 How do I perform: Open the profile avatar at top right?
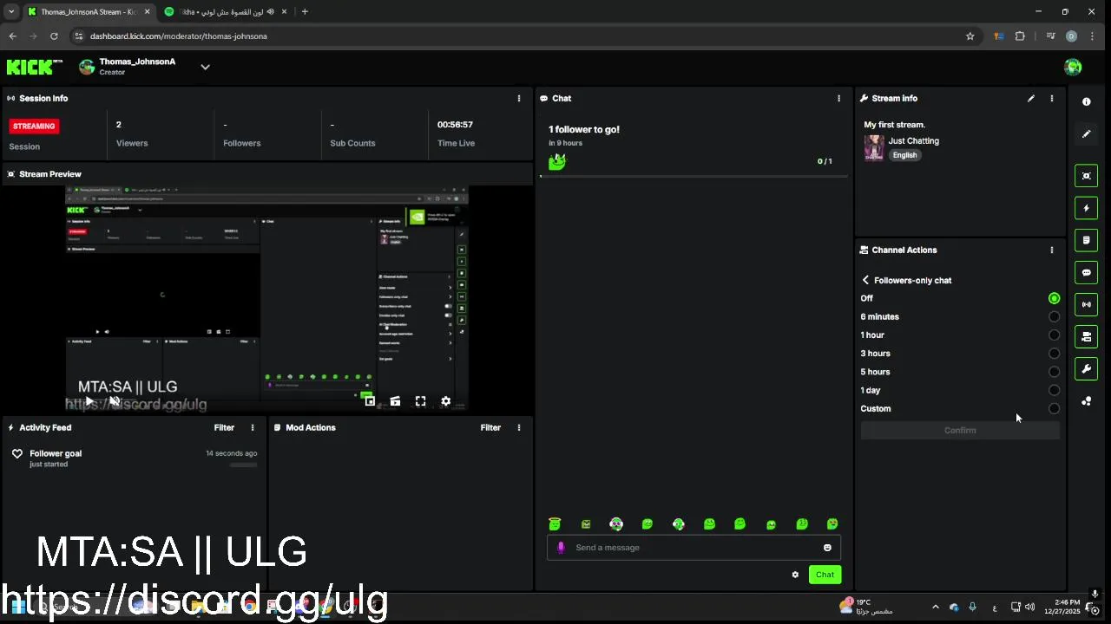(1073, 67)
